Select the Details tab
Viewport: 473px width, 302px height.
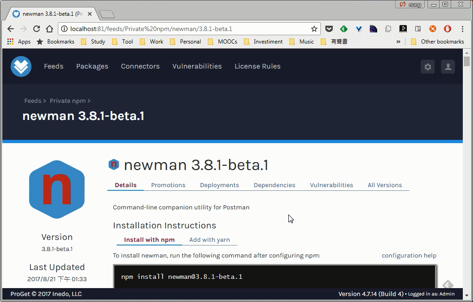pos(125,185)
